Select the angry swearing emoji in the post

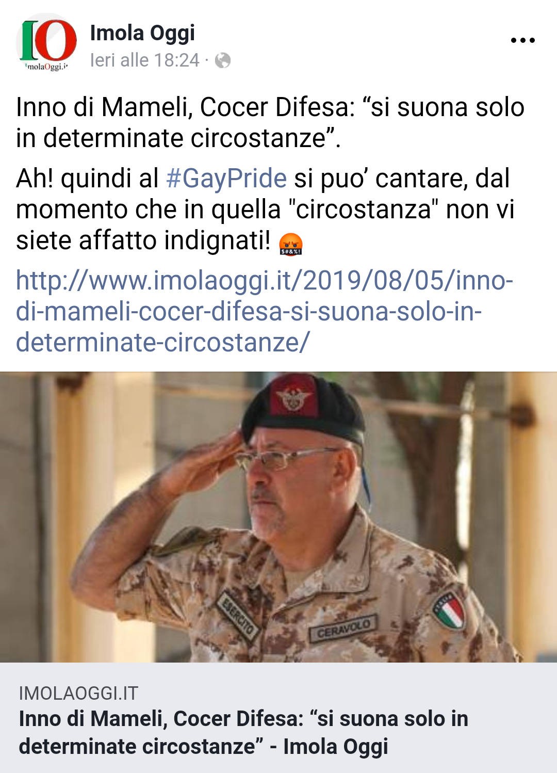pyautogui.click(x=291, y=243)
